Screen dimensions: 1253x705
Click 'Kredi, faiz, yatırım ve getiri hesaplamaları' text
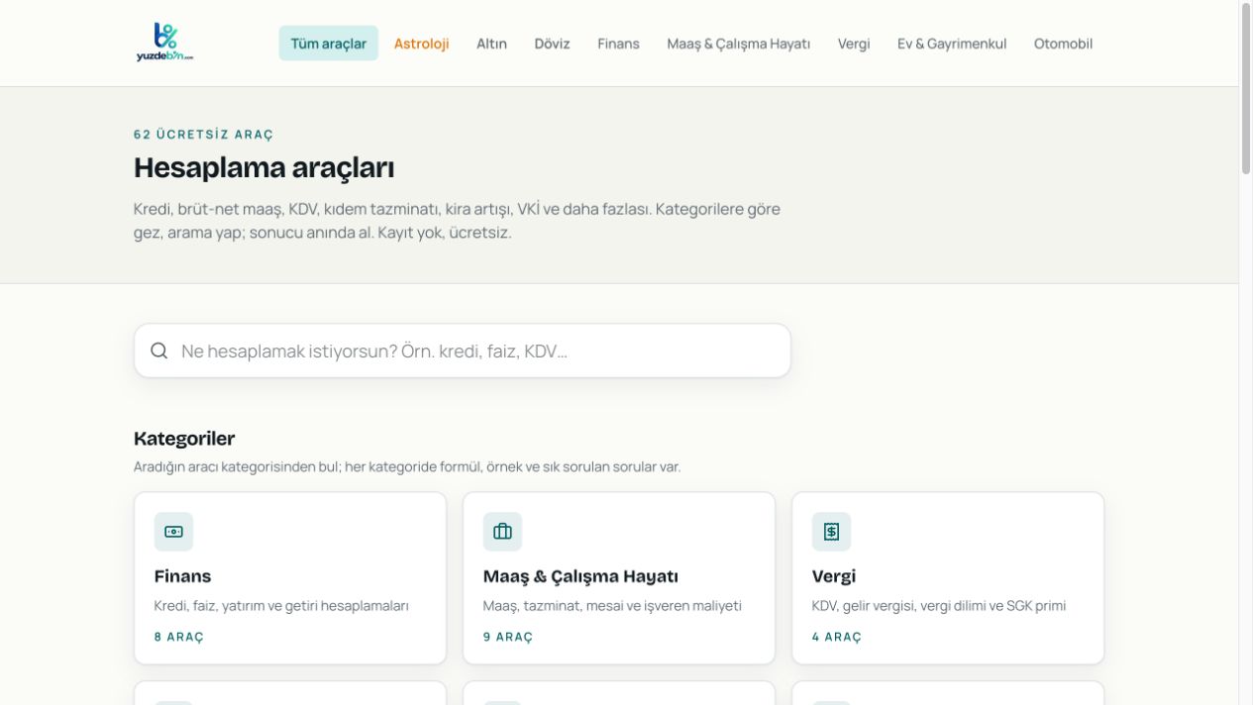point(281,606)
